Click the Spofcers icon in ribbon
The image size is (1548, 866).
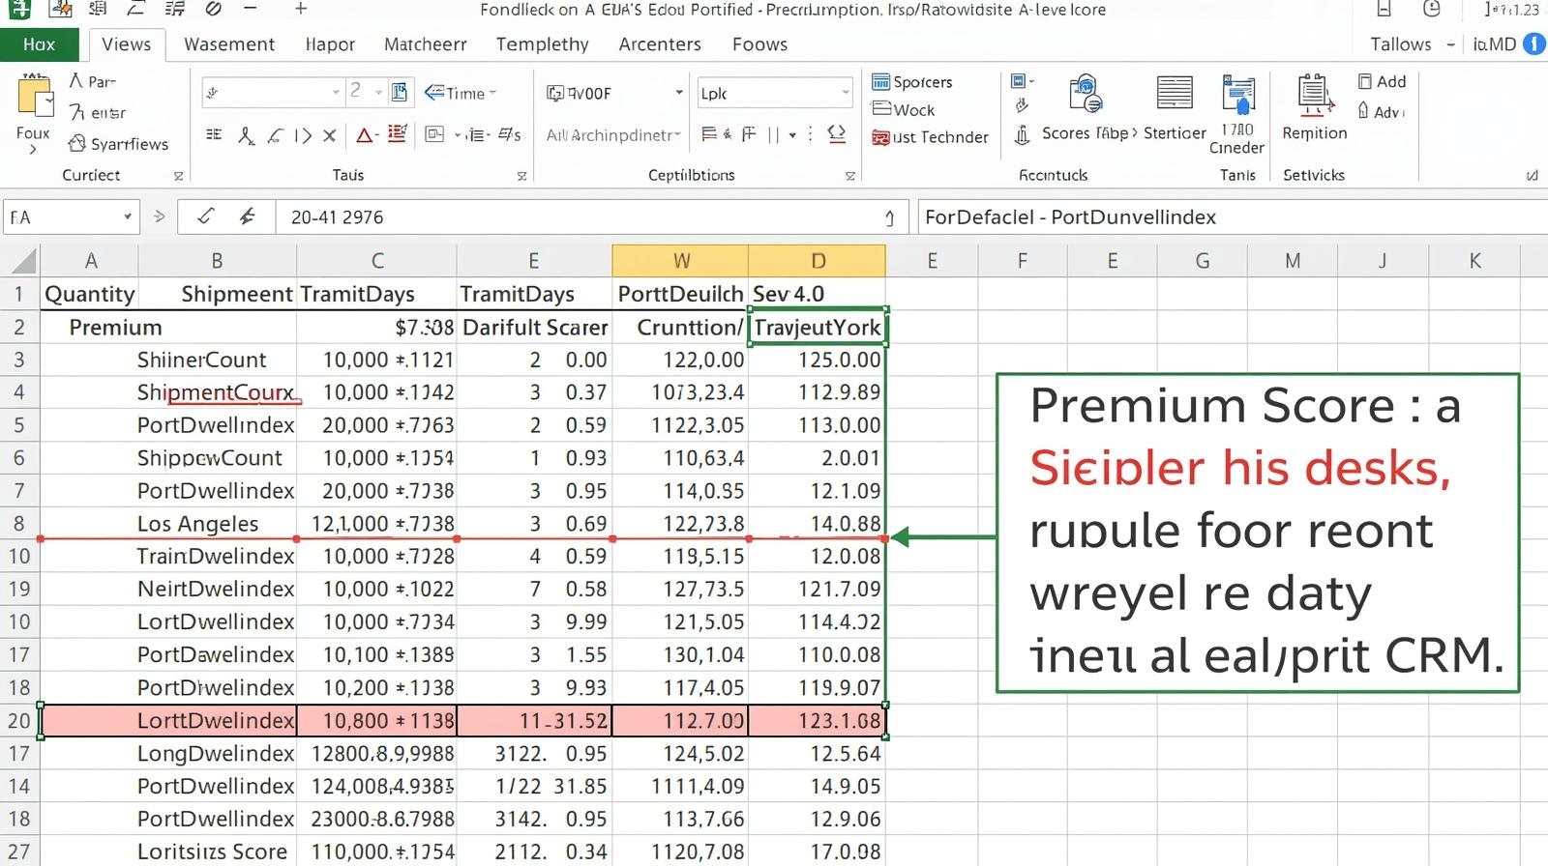pos(880,82)
